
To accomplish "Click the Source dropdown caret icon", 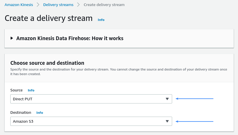I will [167, 99].
